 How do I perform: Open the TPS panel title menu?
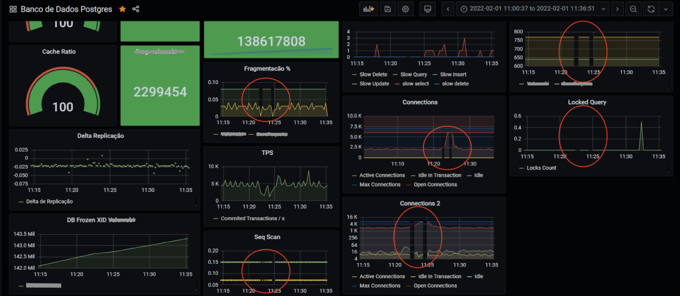[x=267, y=153]
